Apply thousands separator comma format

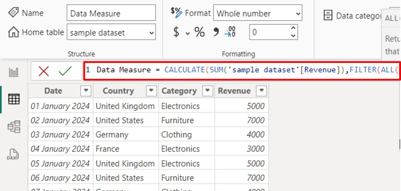tap(216, 32)
